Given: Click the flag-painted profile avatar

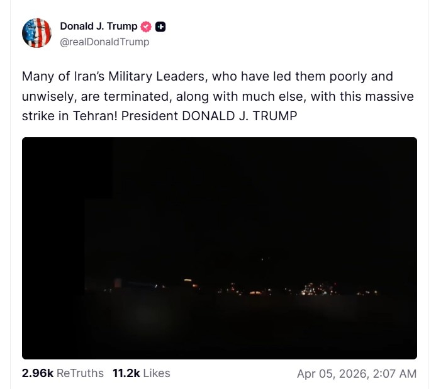Looking at the screenshot, I should pos(36,33).
